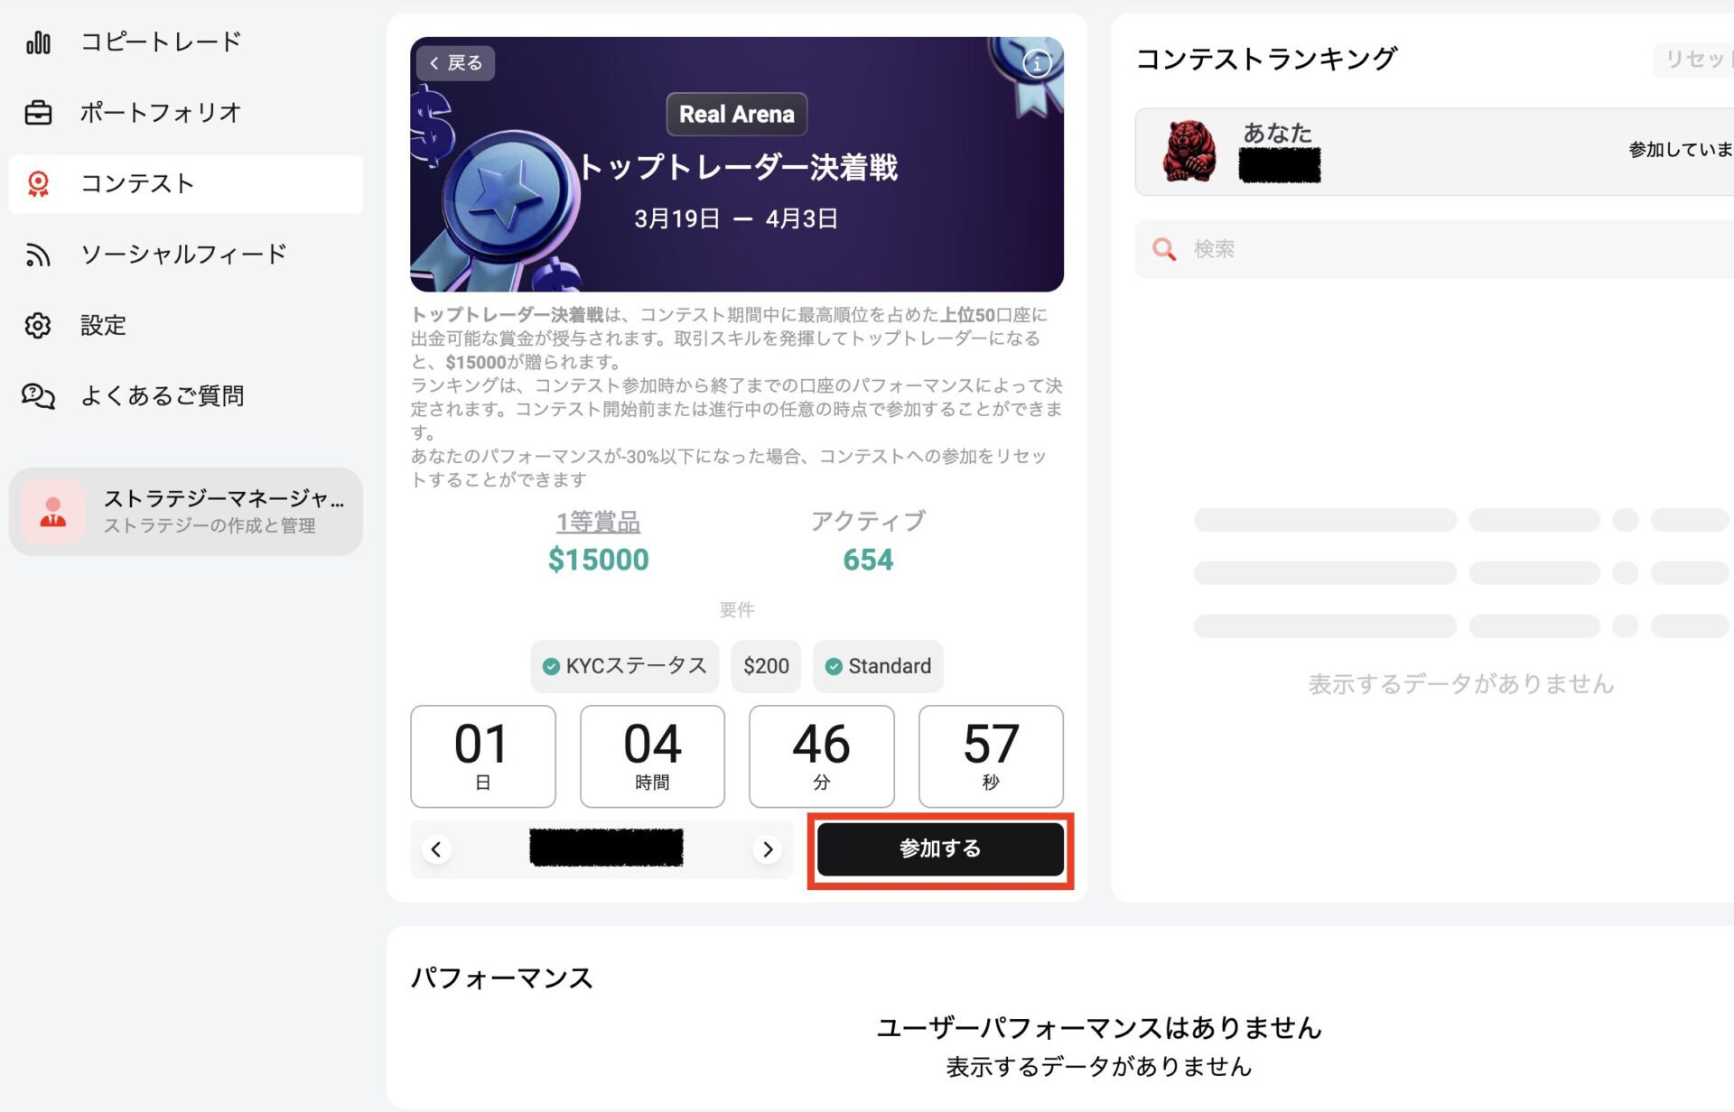
Task: Click the $200 requirement badge
Action: [766, 666]
